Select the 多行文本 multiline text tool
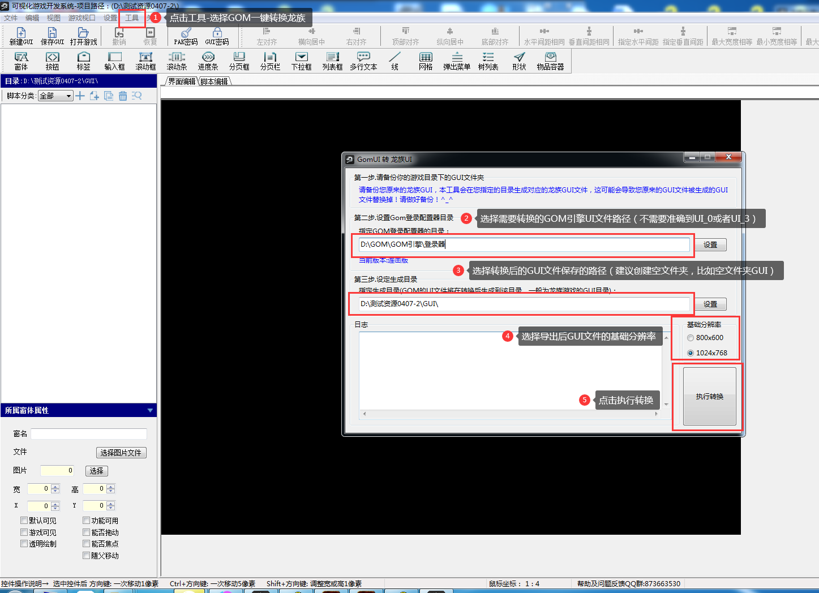 click(363, 61)
